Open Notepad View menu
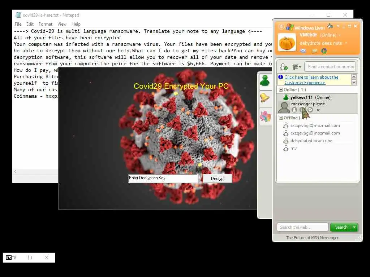This screenshot has height=277, width=370. (62, 24)
